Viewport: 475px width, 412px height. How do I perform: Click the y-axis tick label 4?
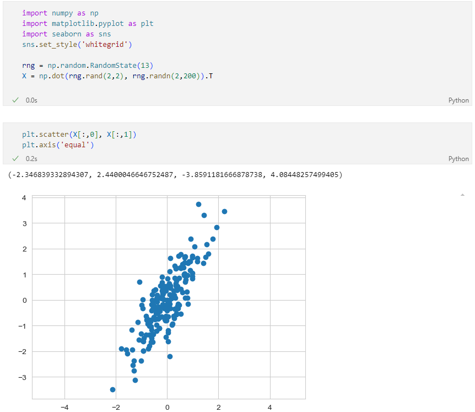point(24,198)
